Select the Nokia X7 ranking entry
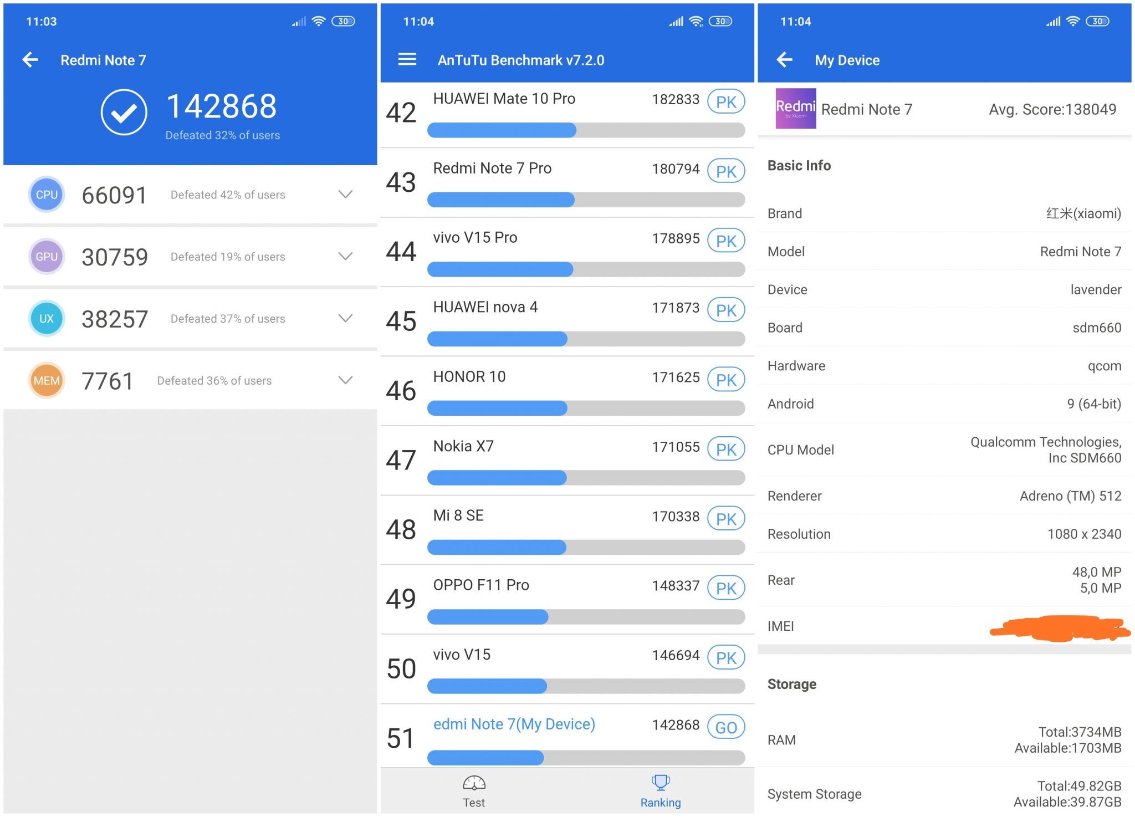The image size is (1135, 817). click(567, 461)
